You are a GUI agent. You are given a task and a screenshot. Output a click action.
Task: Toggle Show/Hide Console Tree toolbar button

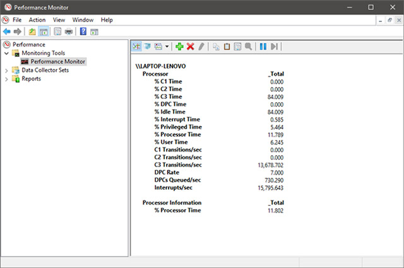pyautogui.click(x=44, y=32)
